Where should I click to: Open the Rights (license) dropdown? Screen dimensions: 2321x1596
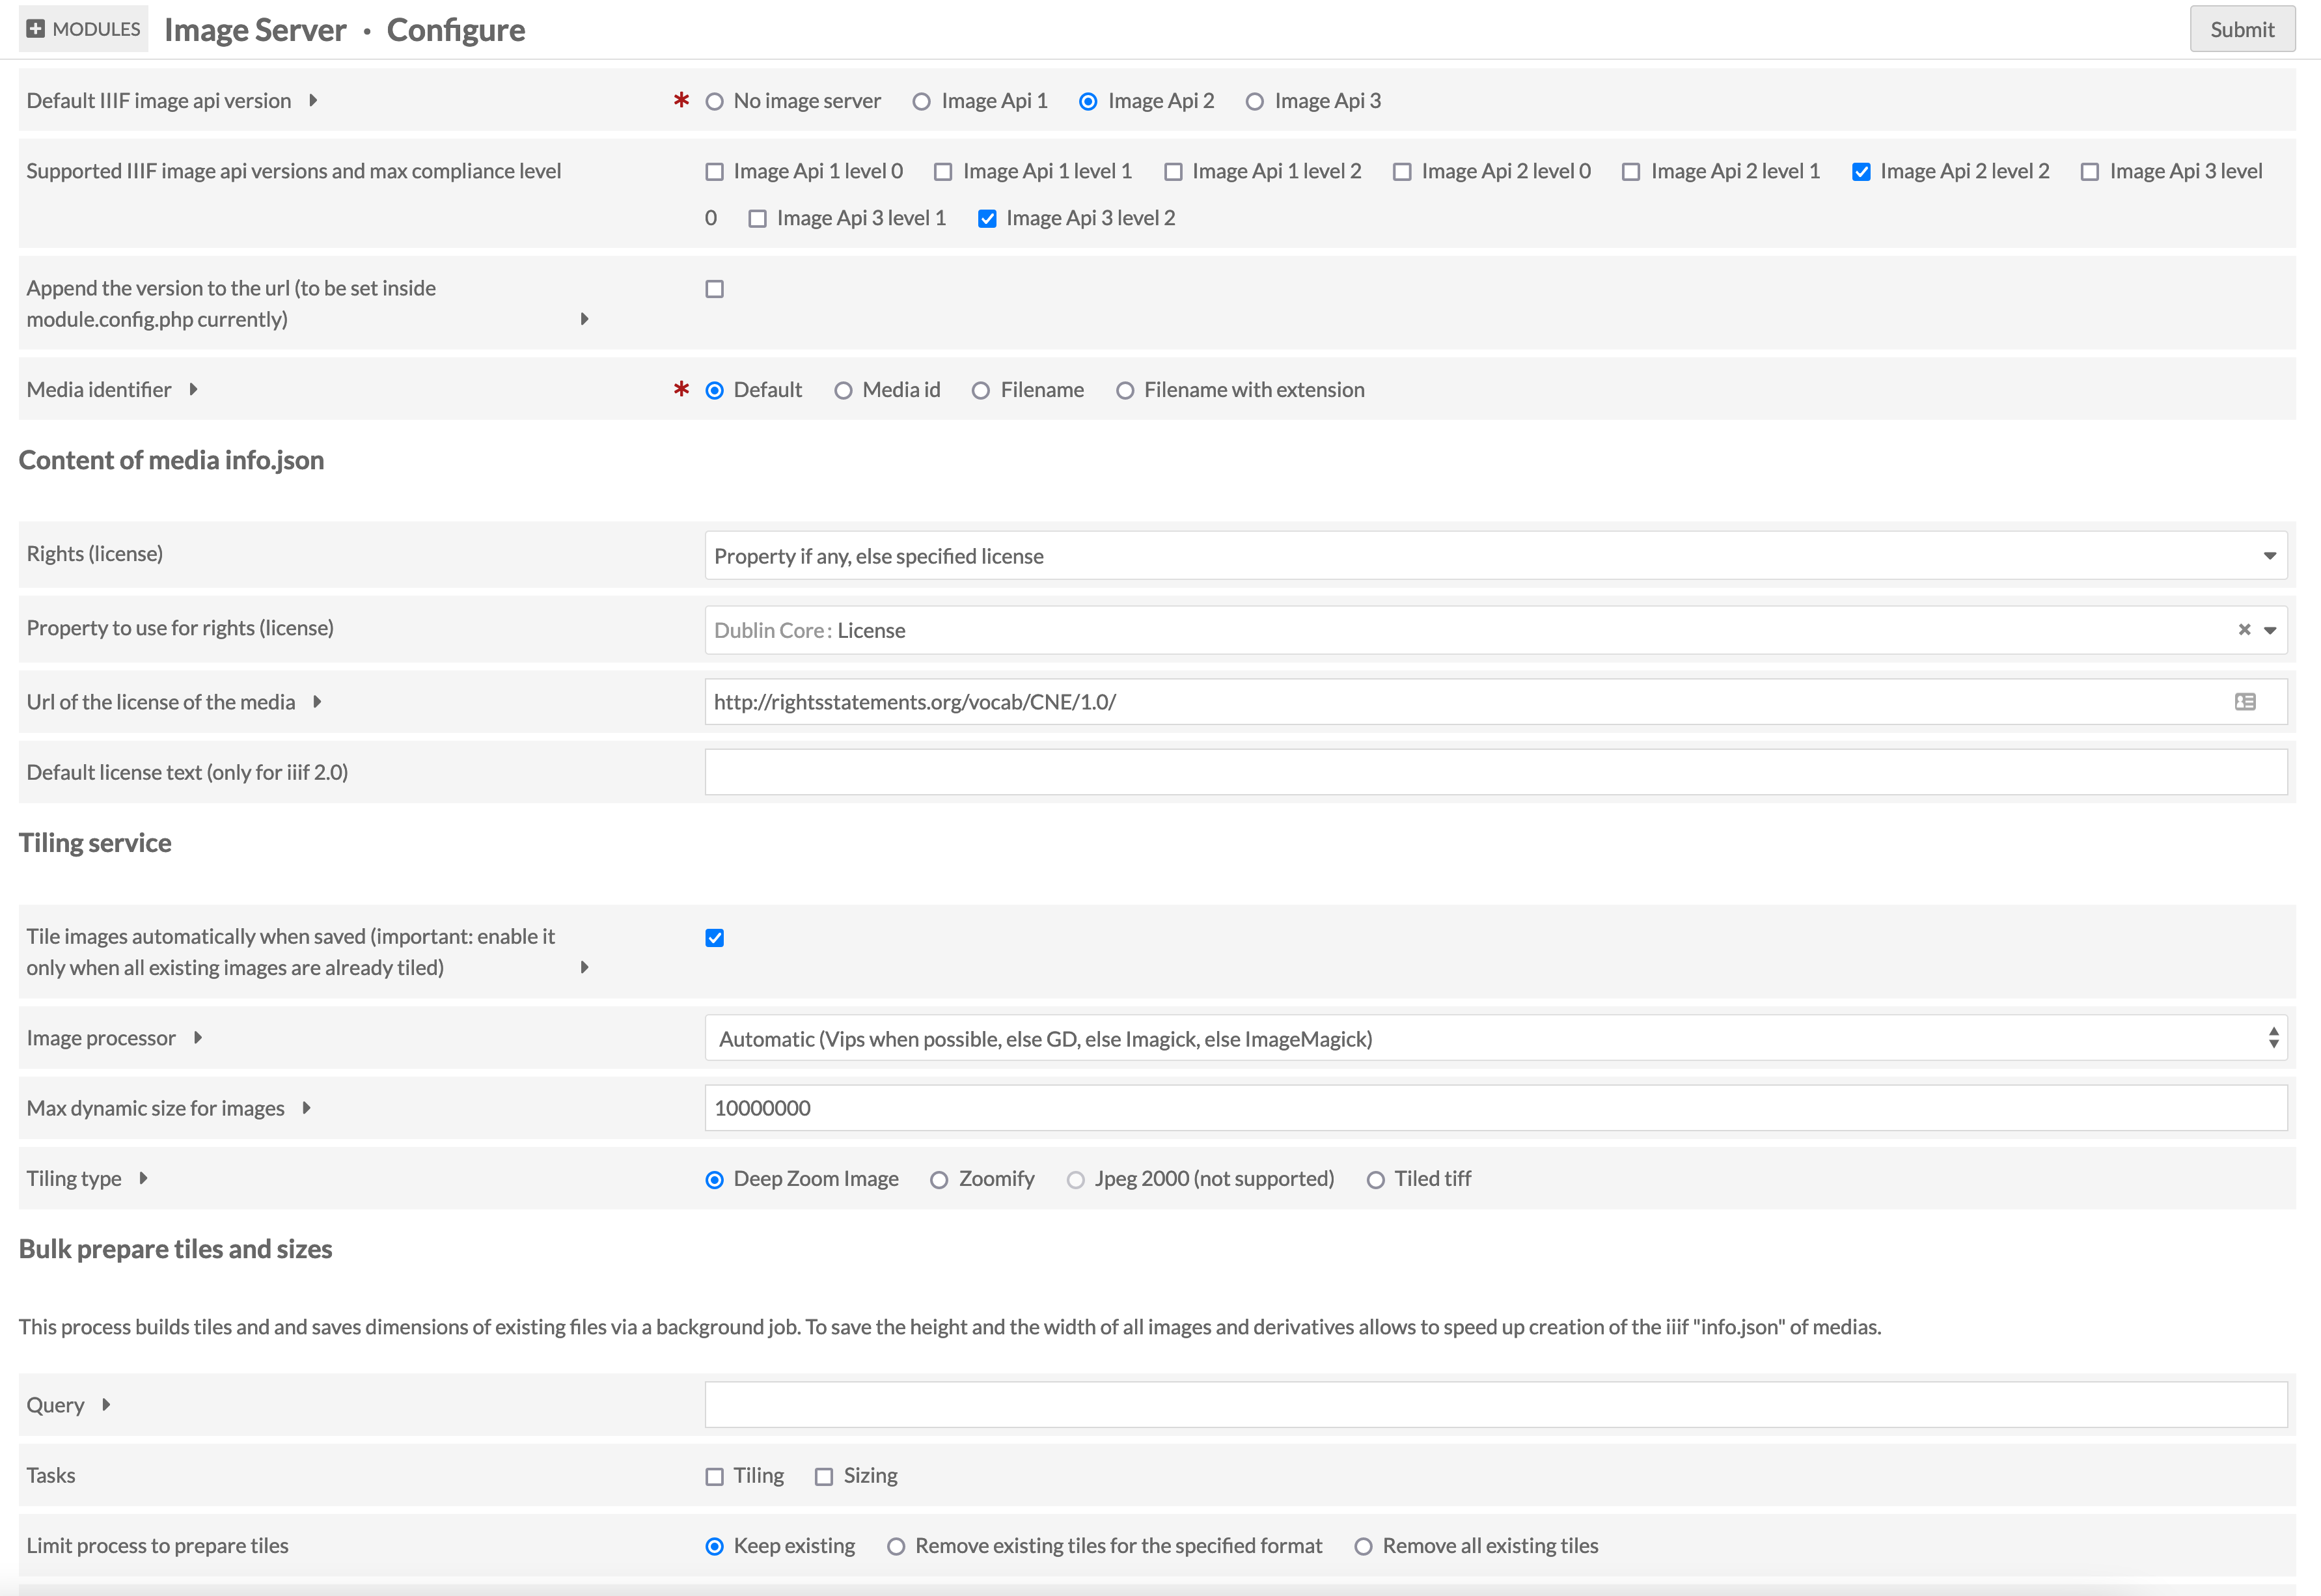(x=1496, y=556)
